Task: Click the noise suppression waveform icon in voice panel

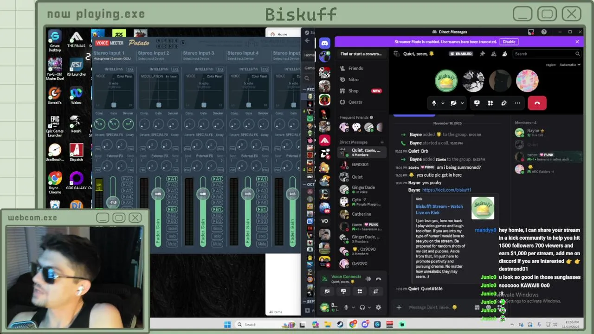Action: point(368,279)
